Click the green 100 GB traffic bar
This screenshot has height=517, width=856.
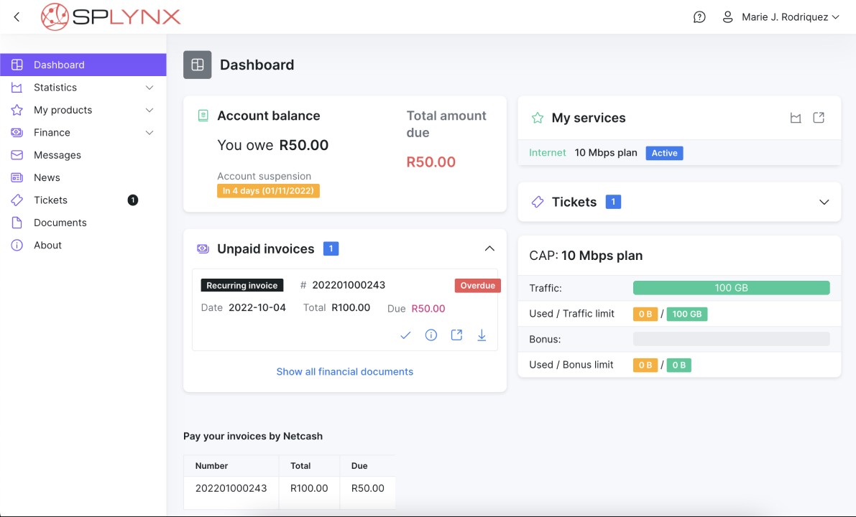click(731, 288)
